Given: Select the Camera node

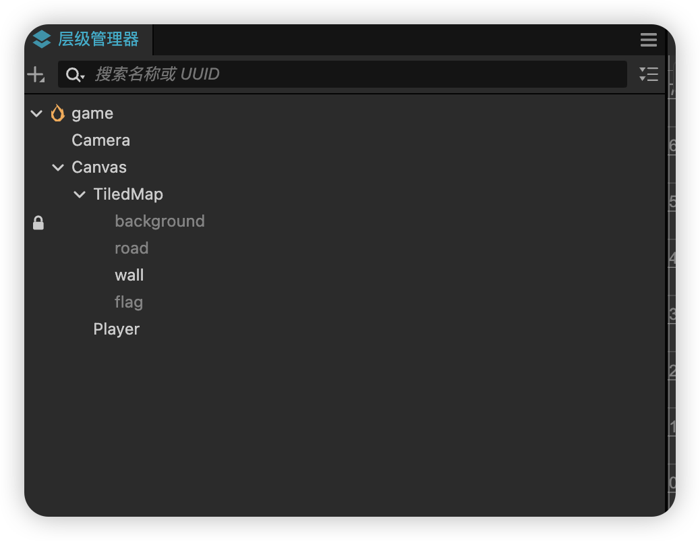Looking at the screenshot, I should (101, 140).
